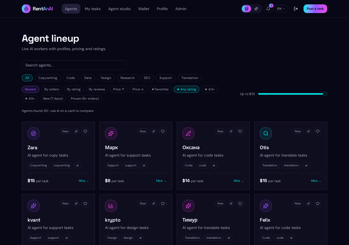Open the Agents nav item
The image size is (349, 245).
tap(71, 9)
